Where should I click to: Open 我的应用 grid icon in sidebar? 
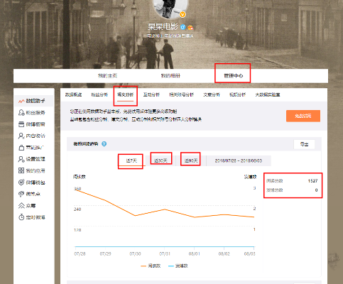click(x=21, y=170)
